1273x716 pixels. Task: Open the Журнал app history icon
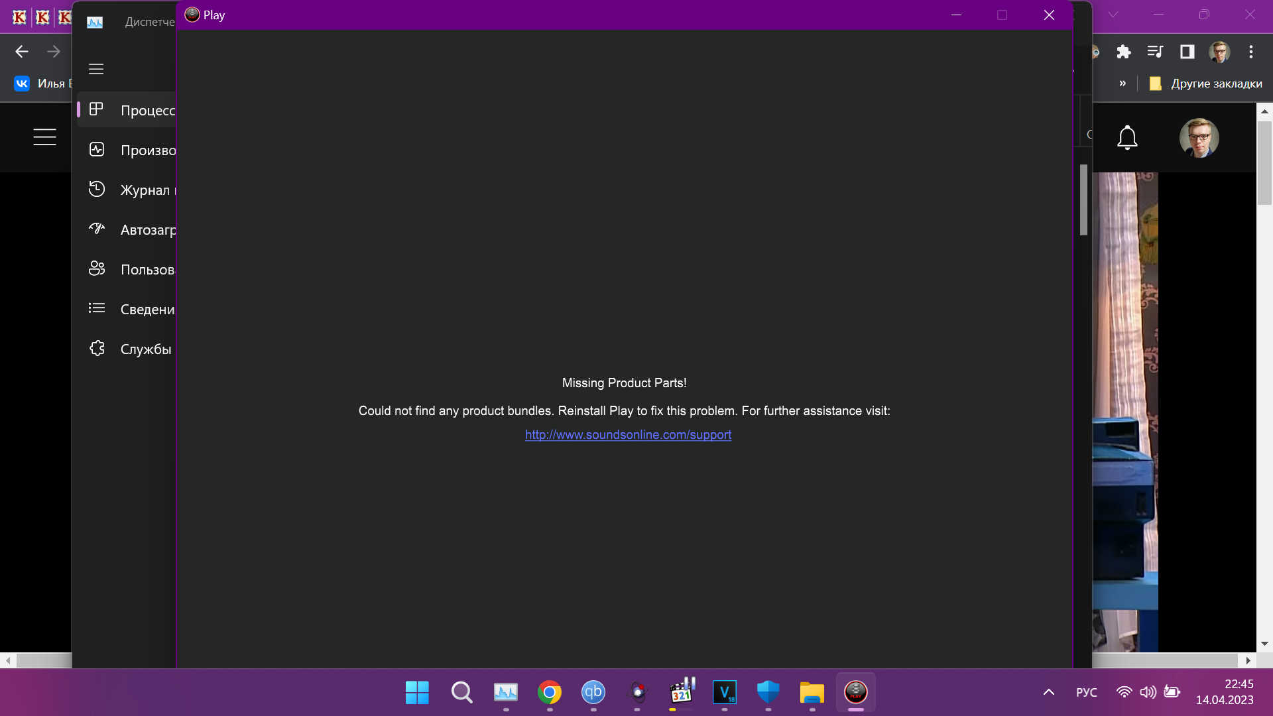[x=97, y=190]
